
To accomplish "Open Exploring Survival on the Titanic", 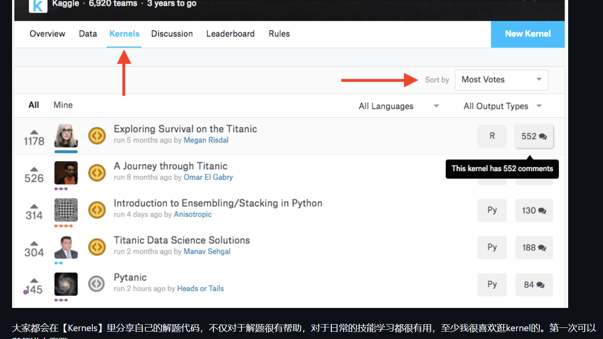I will [x=185, y=129].
